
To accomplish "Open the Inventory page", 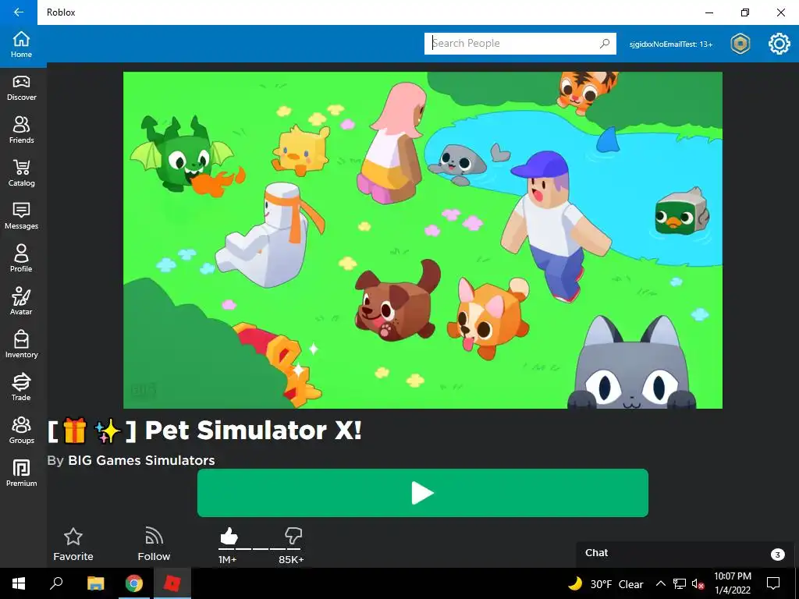I will coord(21,345).
